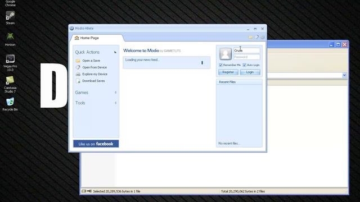Open the Steam desktop shortcut

10,17
